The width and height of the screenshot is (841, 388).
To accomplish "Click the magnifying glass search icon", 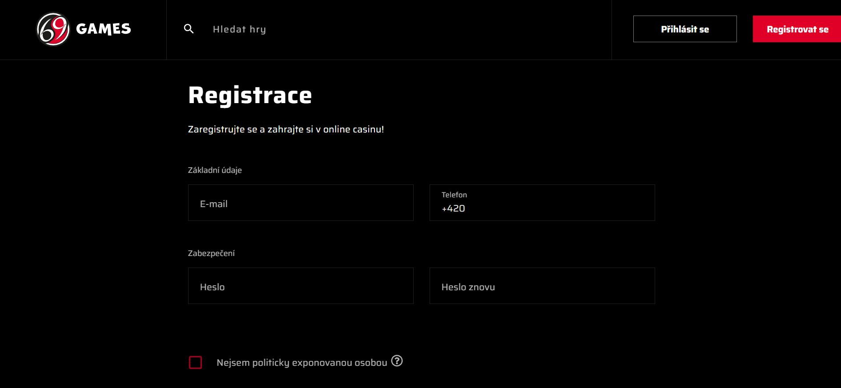I will point(189,29).
